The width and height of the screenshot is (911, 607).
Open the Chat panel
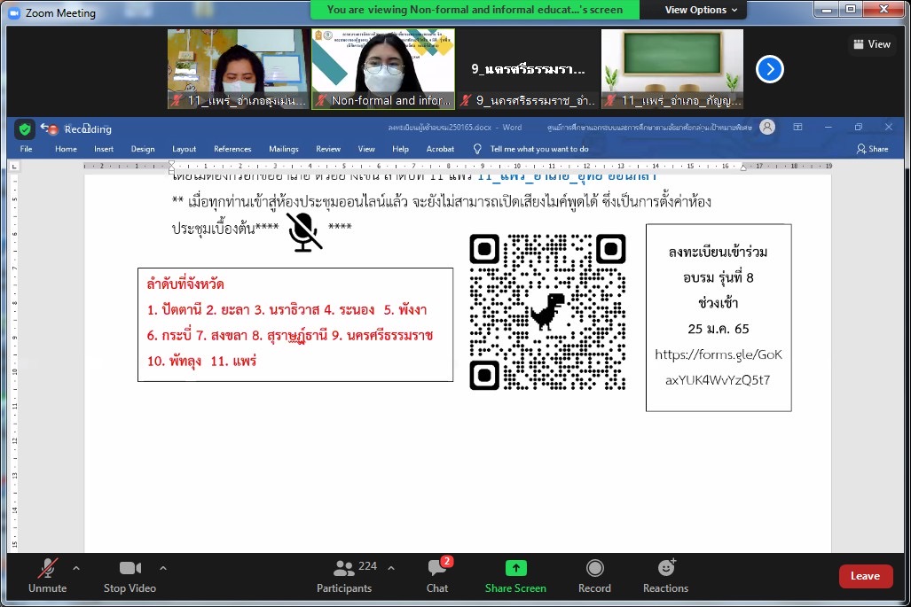coord(437,576)
